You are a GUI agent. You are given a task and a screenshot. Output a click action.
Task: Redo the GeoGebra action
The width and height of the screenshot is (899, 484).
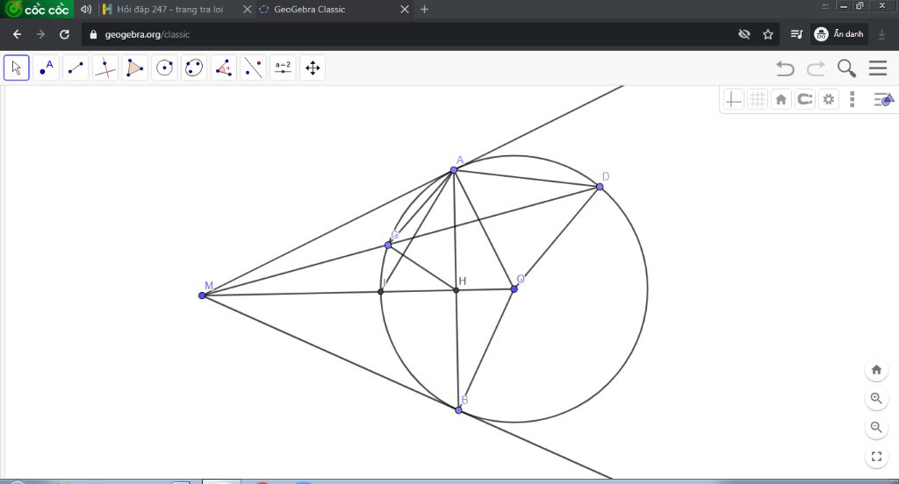816,68
